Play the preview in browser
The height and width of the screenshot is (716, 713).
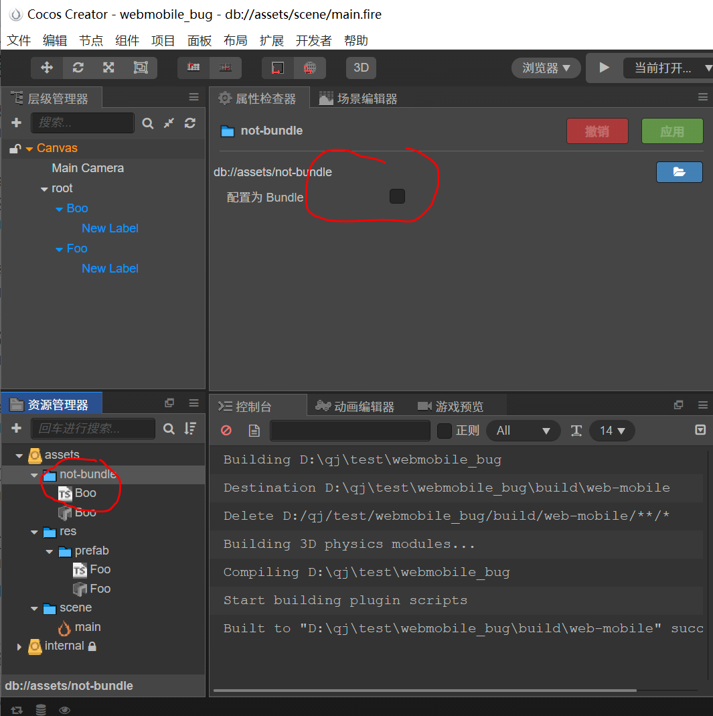pyautogui.click(x=604, y=68)
